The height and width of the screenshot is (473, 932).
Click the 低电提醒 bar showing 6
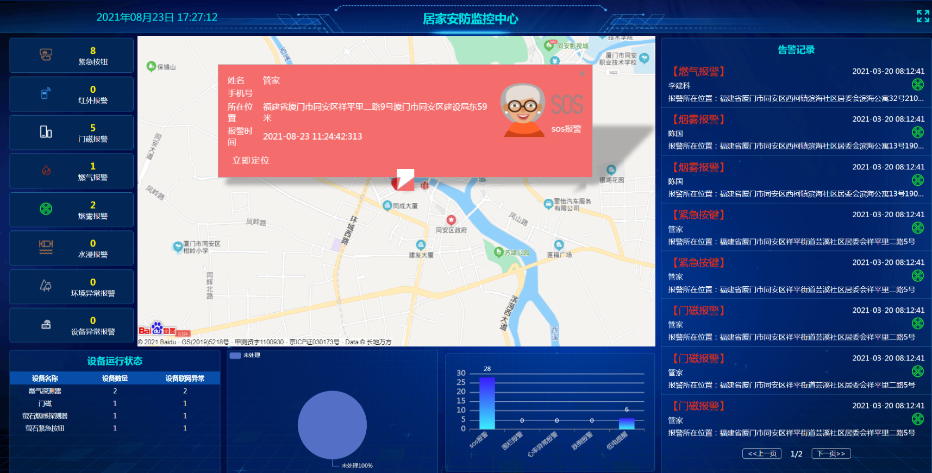click(x=627, y=424)
